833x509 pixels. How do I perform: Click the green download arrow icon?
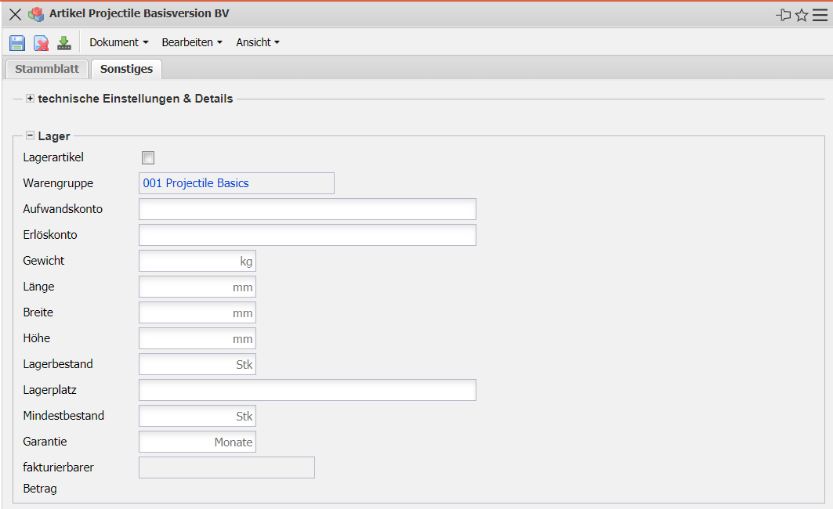pyautogui.click(x=64, y=43)
